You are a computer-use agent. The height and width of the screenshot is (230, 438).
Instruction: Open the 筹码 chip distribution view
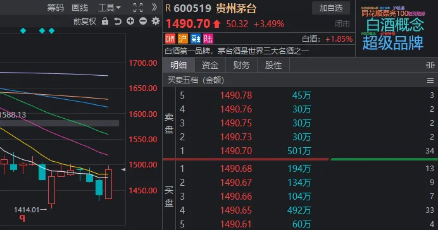tap(55, 8)
